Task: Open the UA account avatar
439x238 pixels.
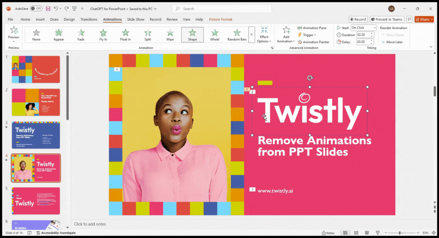Action: [392, 8]
